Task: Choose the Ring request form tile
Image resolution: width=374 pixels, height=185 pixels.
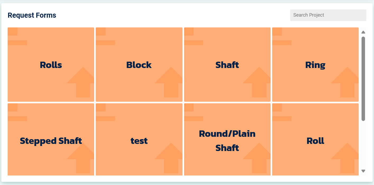Action: click(315, 65)
